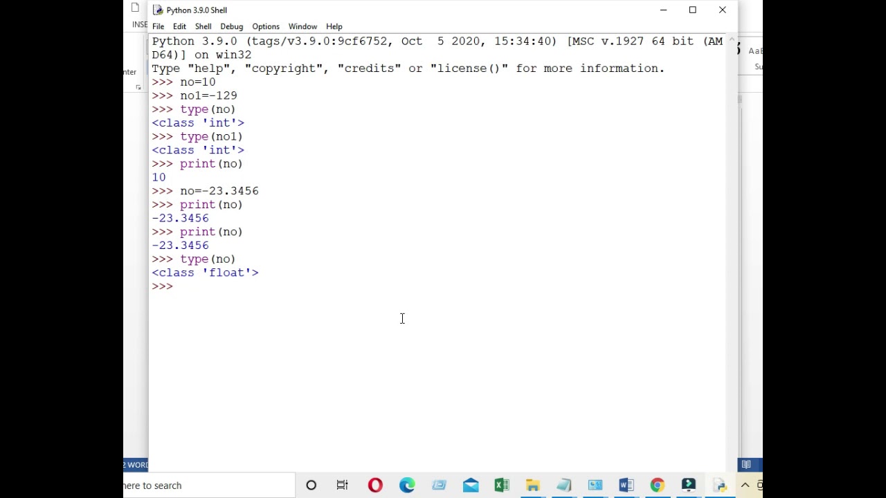Click the Cortana circle icon in taskbar
This screenshot has height=498, width=886.
click(x=311, y=486)
